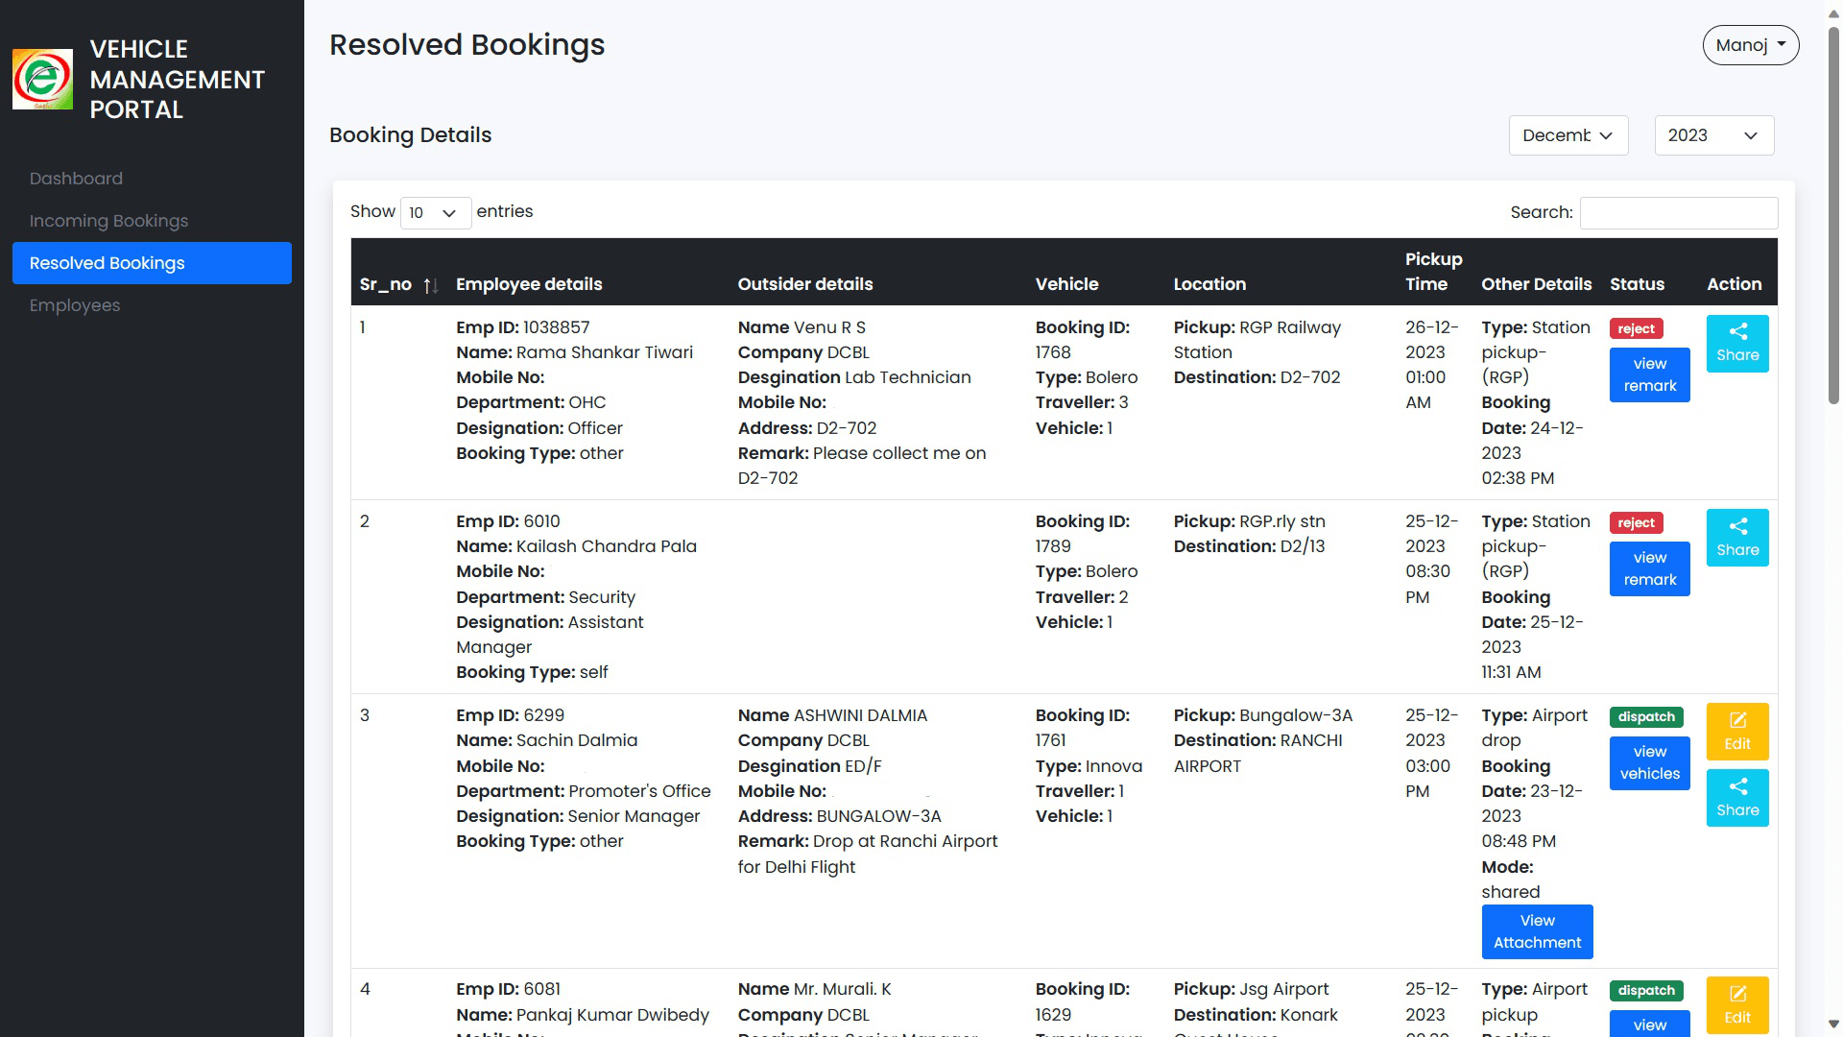1843x1037 pixels.
Task: Click inside the Search field
Action: pos(1678,212)
